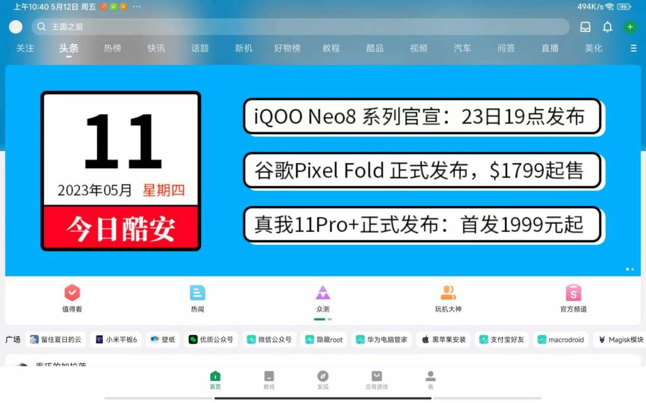Open the 汽车 tab
646x403 pixels.
tap(462, 48)
